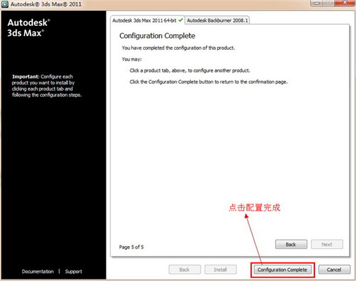Click the bottom Back button beside Install
This screenshot has height=281, width=356.
tap(184, 269)
